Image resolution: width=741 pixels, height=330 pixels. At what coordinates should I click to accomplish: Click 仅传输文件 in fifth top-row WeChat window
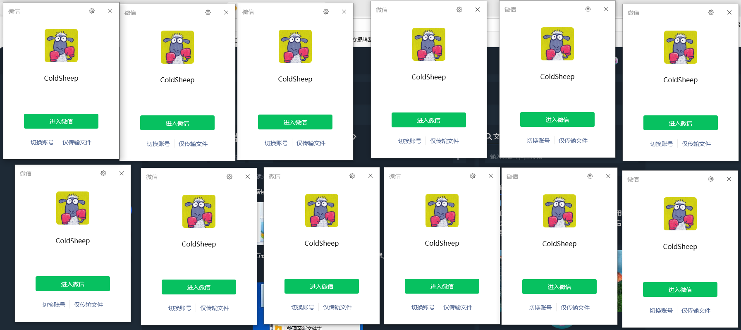573,141
